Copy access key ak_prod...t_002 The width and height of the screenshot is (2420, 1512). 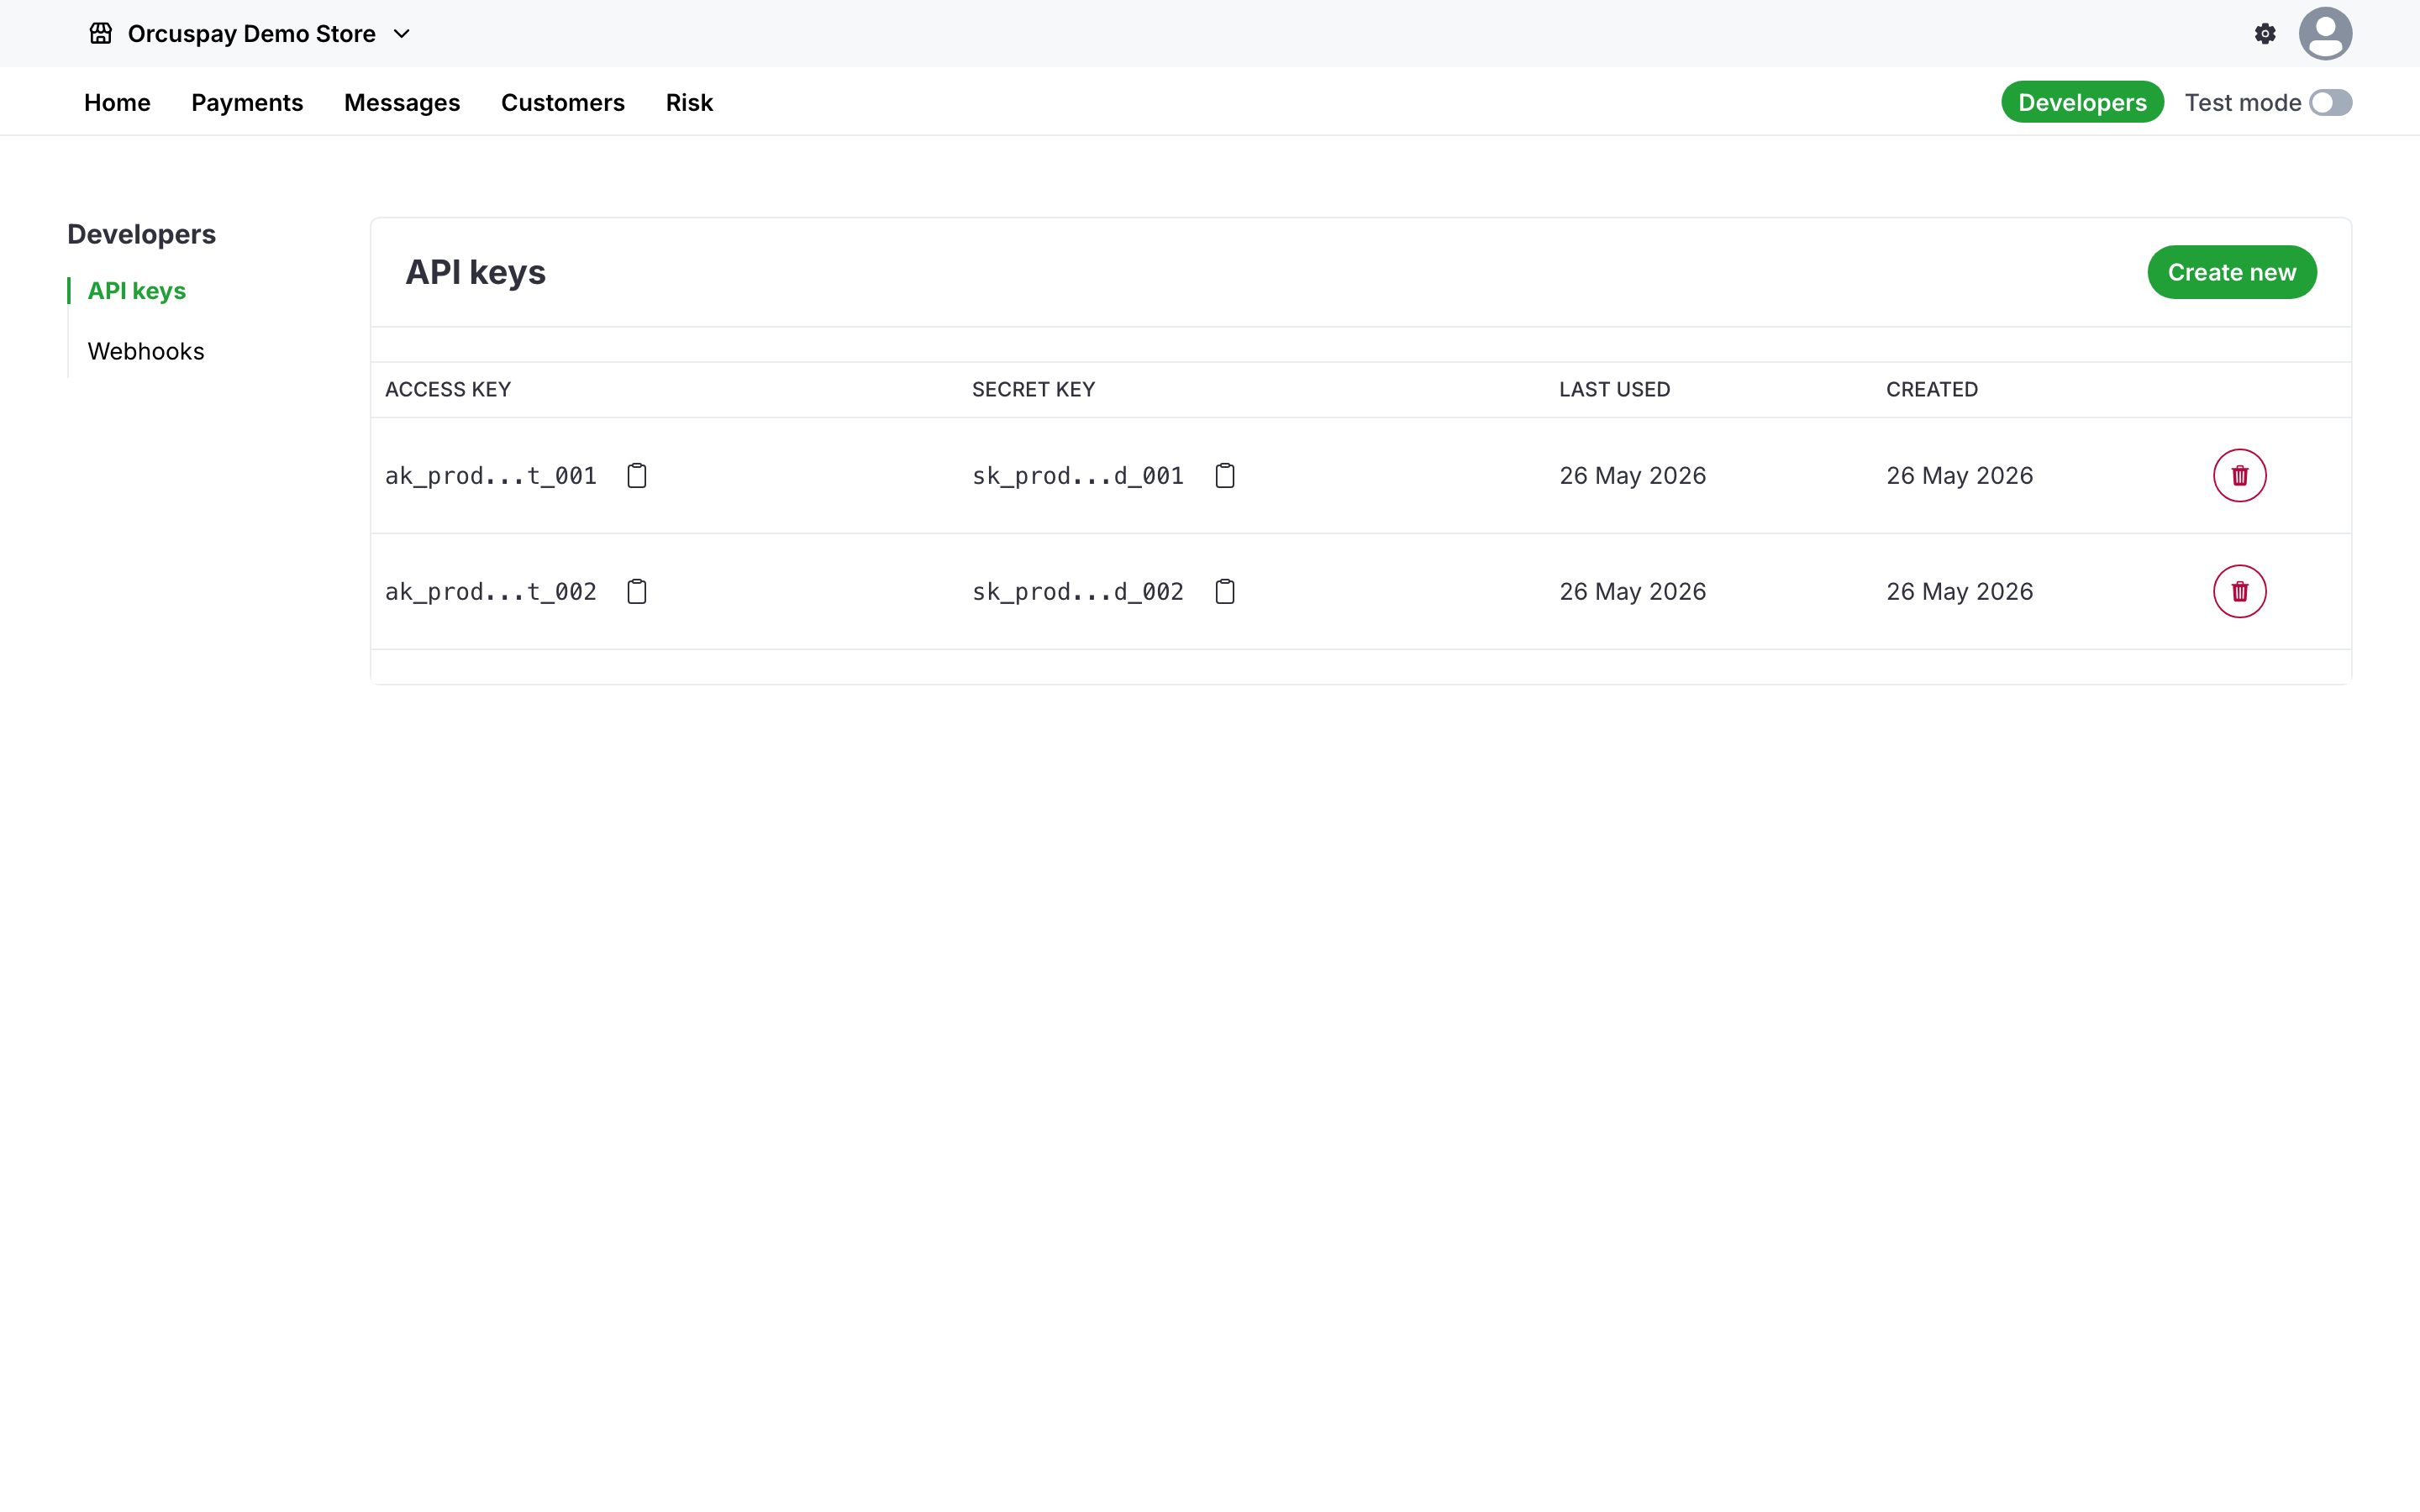pos(637,592)
